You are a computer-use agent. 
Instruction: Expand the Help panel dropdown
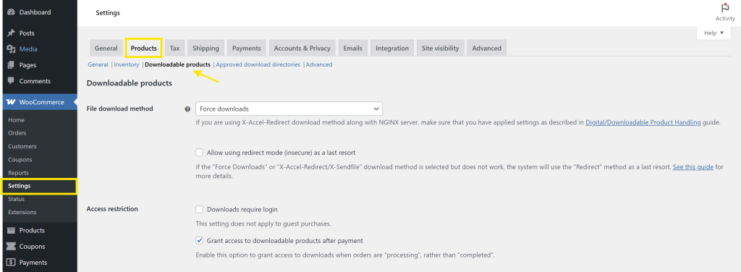point(714,33)
